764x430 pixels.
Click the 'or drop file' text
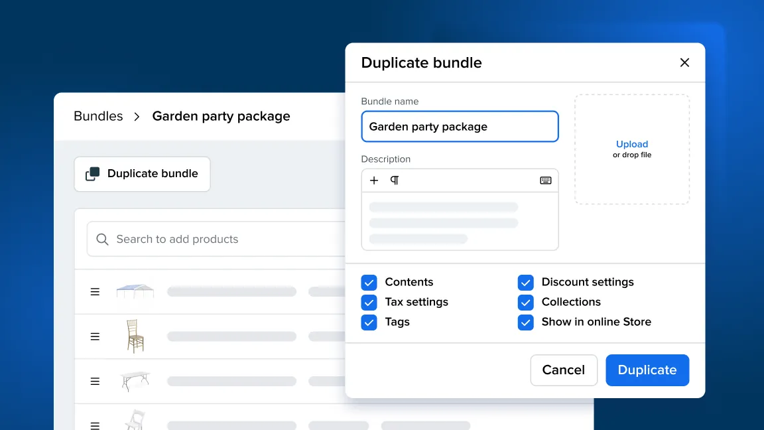pyautogui.click(x=632, y=155)
